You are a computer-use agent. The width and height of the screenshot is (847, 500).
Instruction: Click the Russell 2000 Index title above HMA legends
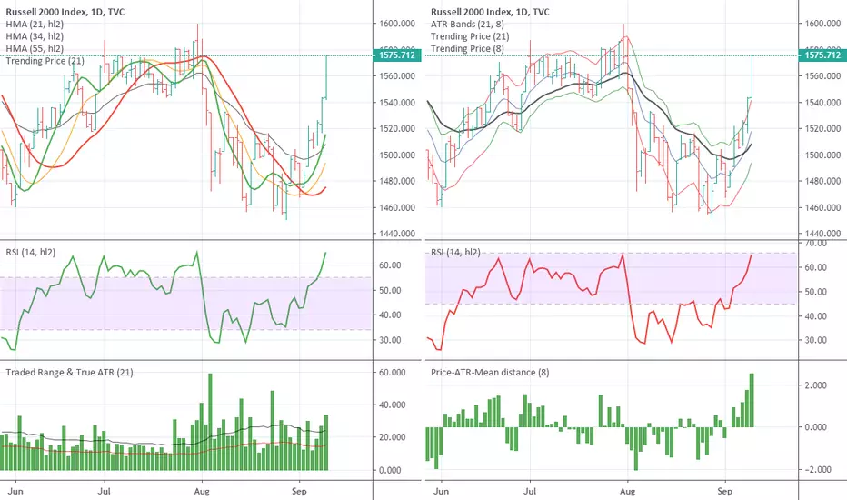pos(65,11)
